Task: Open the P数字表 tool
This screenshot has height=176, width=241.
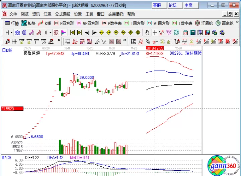Action: (x=112, y=23)
